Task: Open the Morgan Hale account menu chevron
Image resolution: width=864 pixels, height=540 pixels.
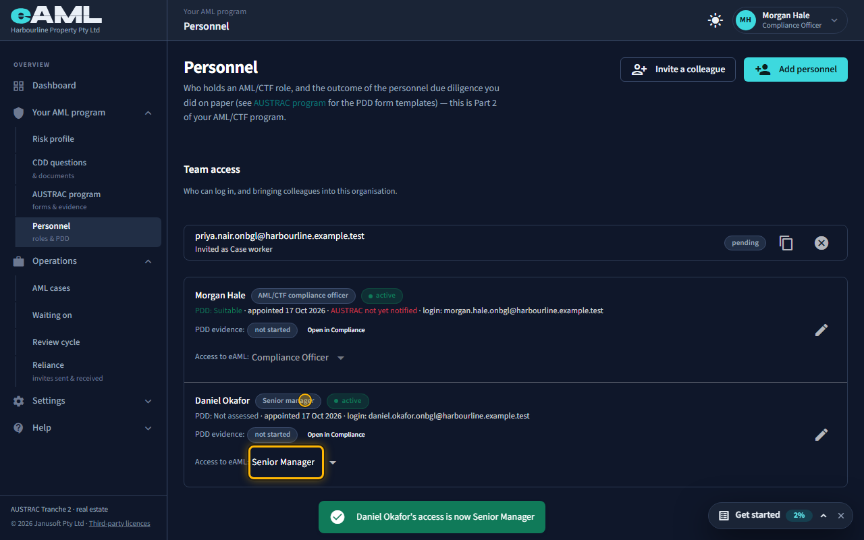Action: pyautogui.click(x=834, y=20)
